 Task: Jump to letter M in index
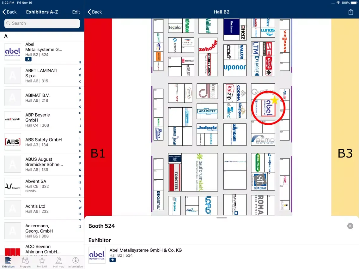pos(80,145)
